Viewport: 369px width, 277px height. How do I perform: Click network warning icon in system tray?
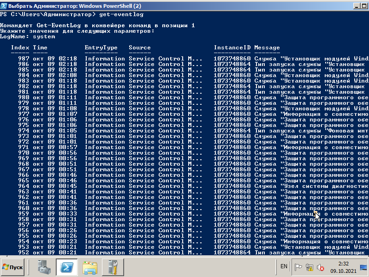tap(309, 267)
